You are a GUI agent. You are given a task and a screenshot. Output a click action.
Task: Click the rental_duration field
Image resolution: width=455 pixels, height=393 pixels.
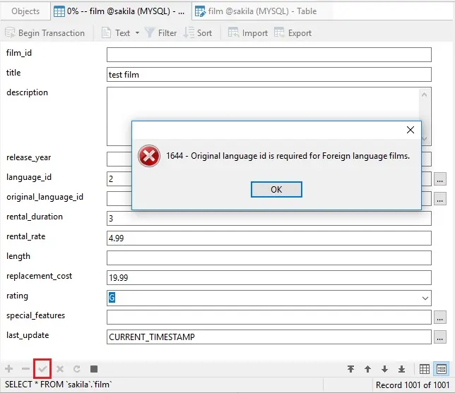point(269,218)
